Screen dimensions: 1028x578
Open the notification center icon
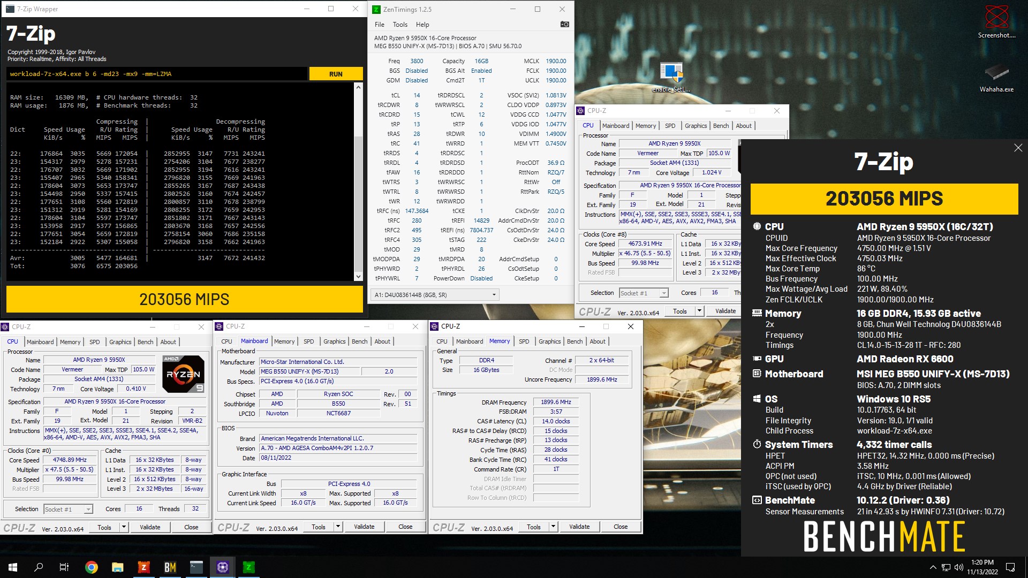point(1010,567)
